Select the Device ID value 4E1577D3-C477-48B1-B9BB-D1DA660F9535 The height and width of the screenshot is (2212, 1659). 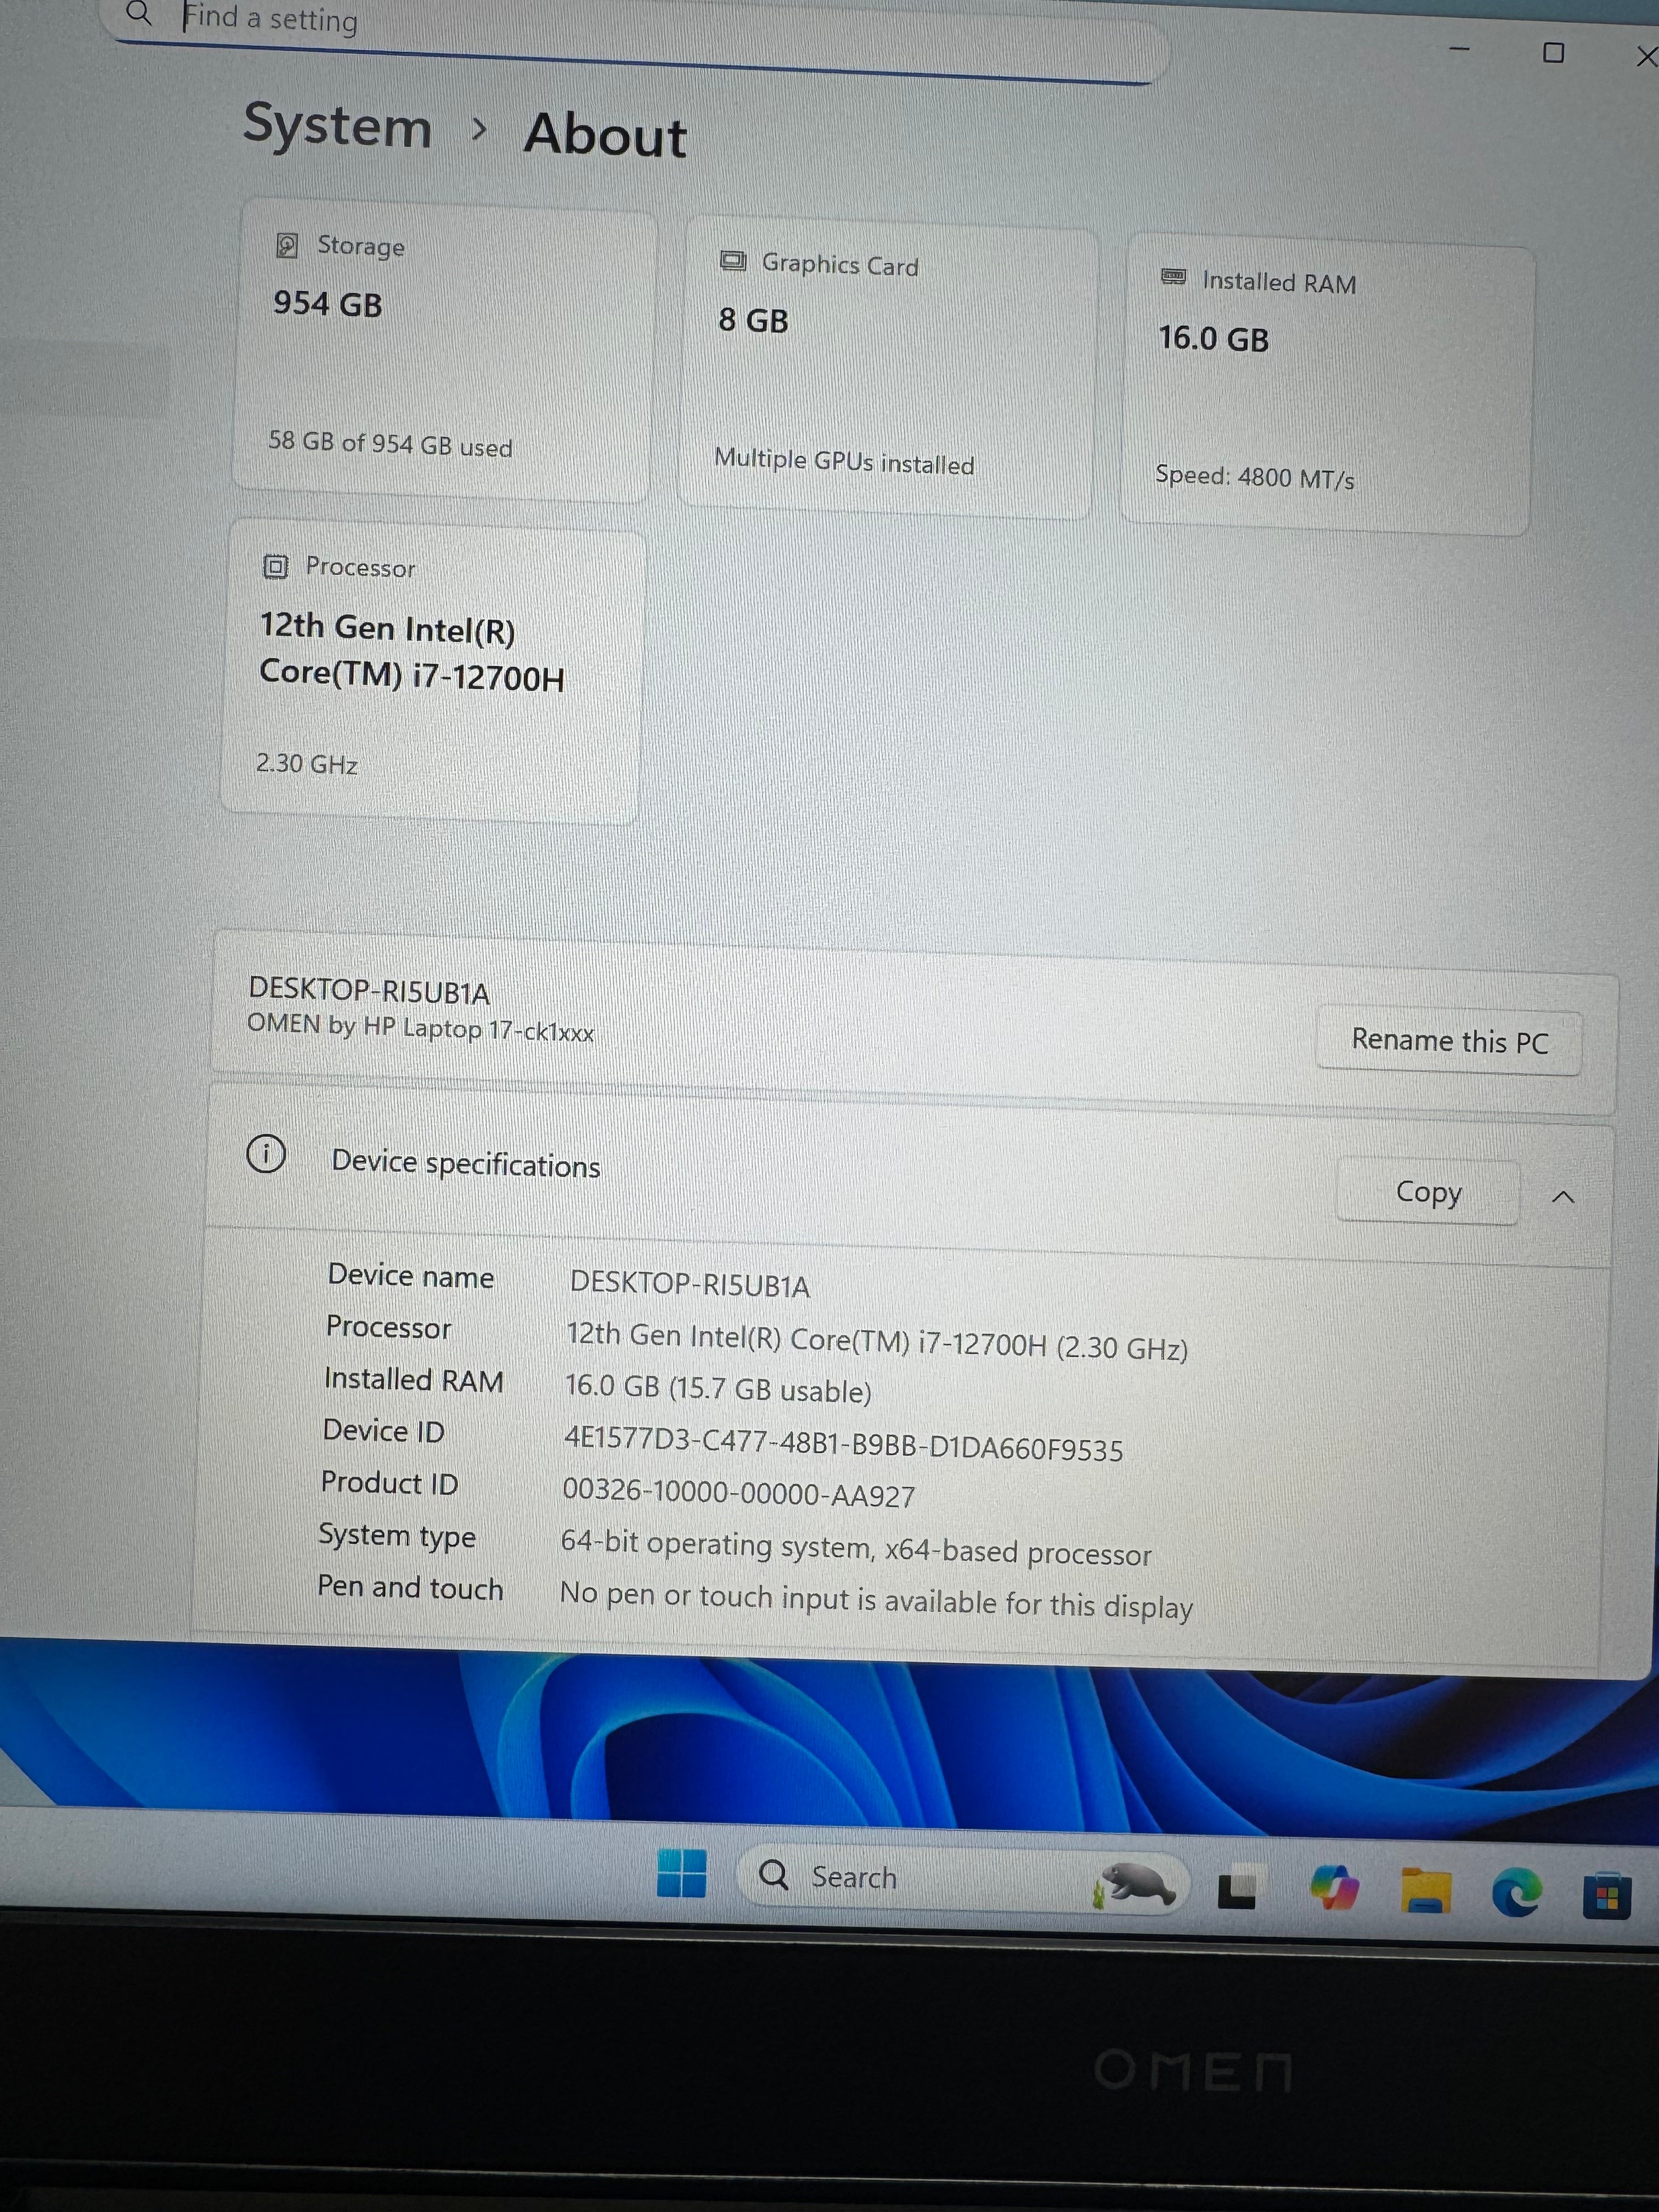click(x=843, y=1444)
